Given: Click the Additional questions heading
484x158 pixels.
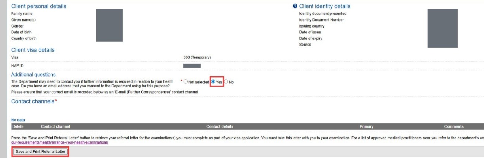Looking at the screenshot, I should pos(34,75).
